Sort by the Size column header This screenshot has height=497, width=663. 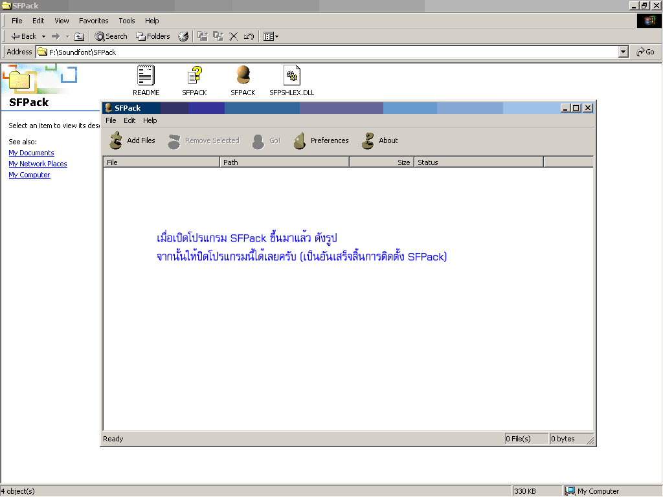[382, 162]
